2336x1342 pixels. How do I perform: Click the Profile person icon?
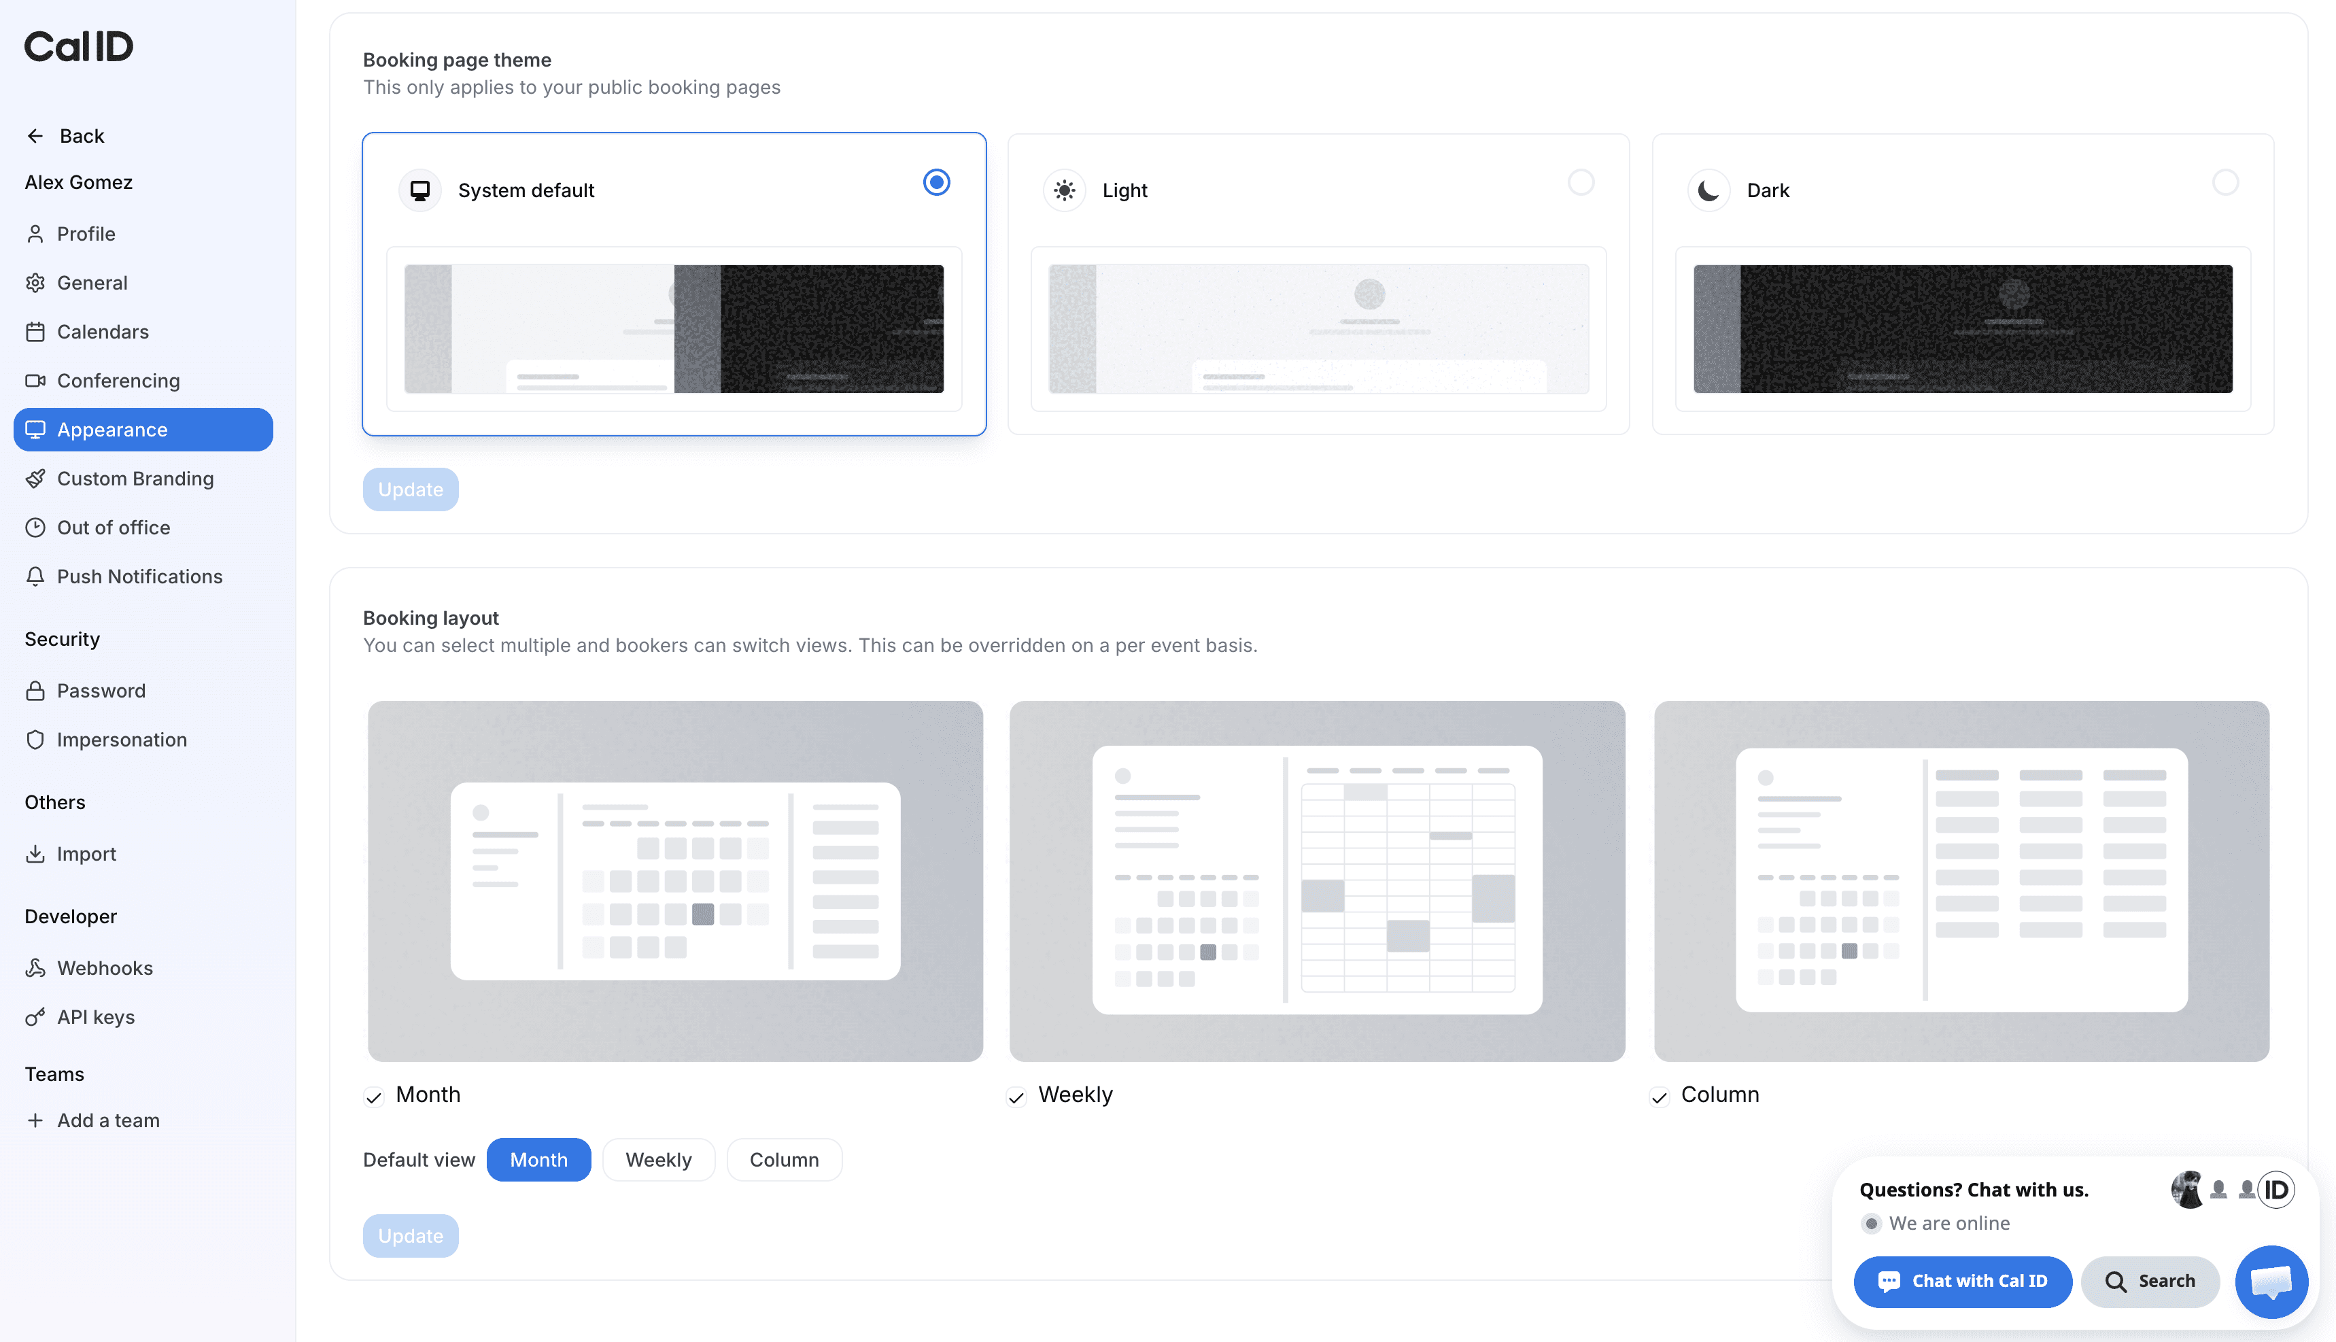[35, 233]
